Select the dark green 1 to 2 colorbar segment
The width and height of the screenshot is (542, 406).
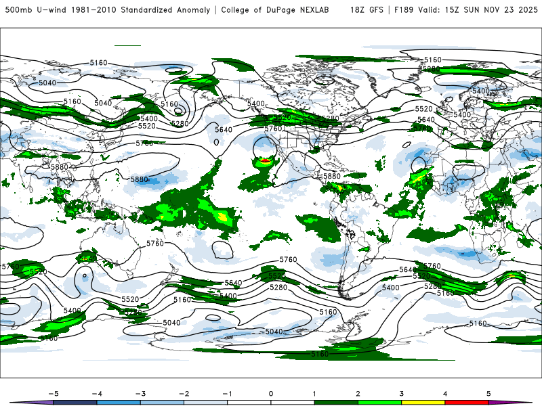[x=336, y=403]
